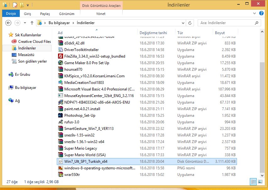
Task: Select the Game Maker 8.0 Pro icon
Action: pos(61,63)
